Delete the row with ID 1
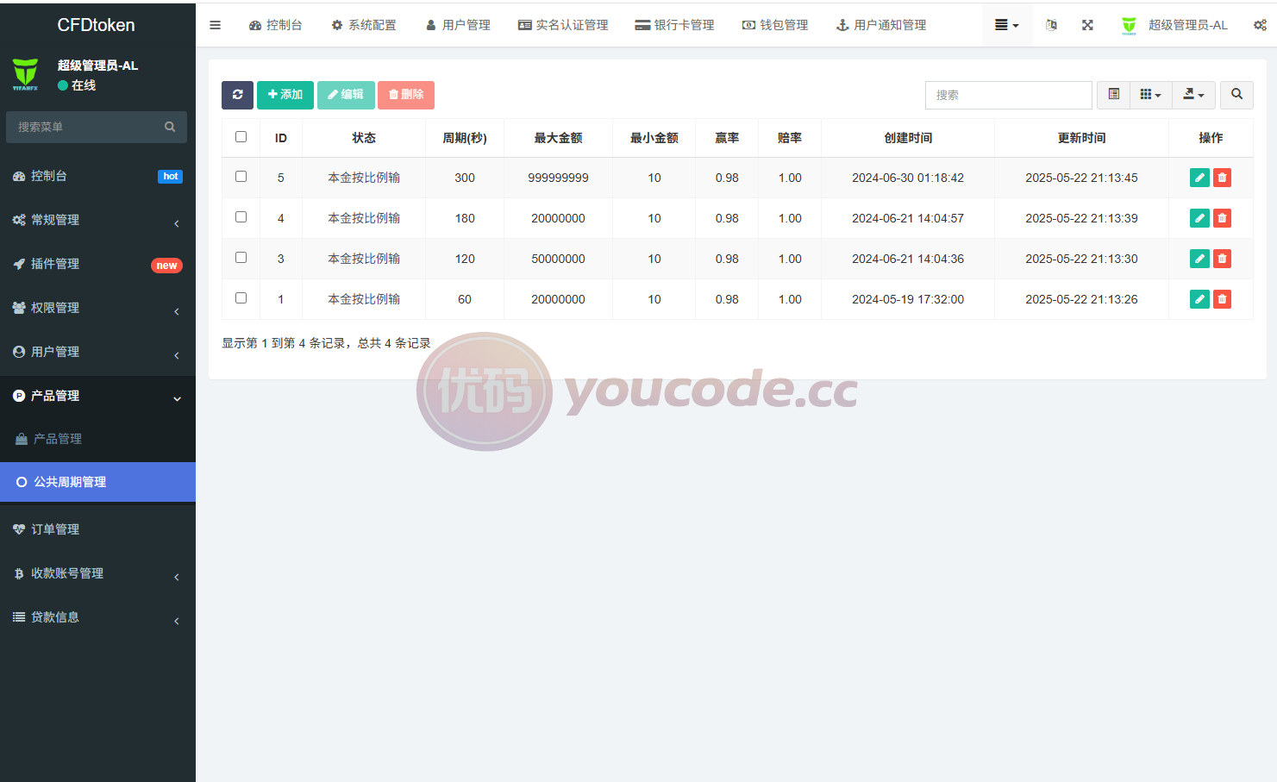Viewport: 1277px width, 782px height. [1222, 299]
